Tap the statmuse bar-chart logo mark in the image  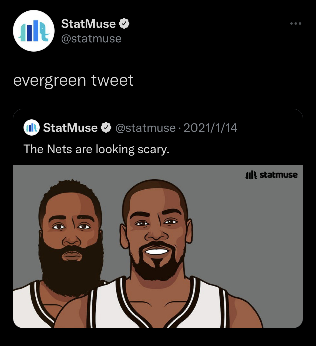(251, 175)
